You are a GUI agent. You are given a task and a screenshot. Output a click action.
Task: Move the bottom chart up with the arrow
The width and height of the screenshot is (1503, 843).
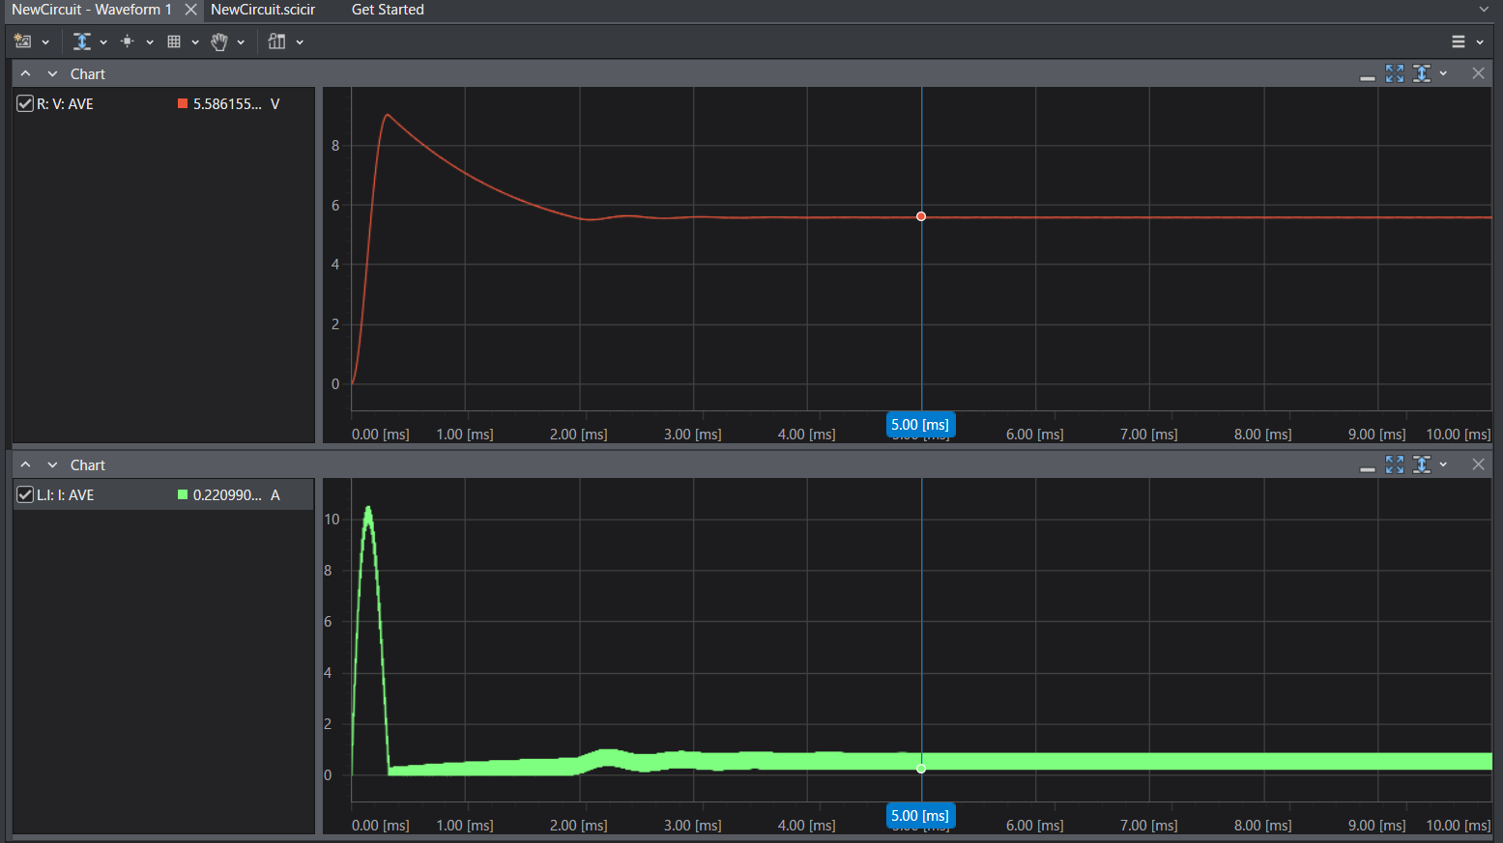(x=25, y=465)
